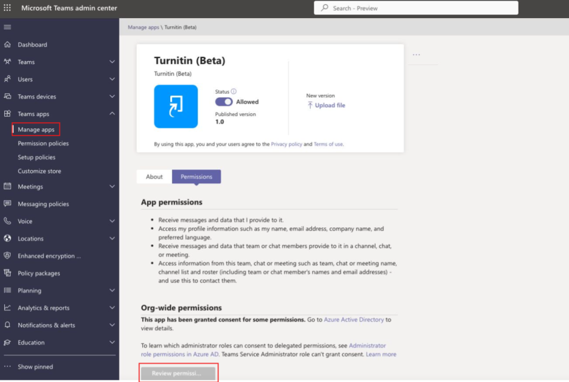Viewport: 569px width, 382px height.
Task: Select the Permissions tab
Action: point(196,177)
